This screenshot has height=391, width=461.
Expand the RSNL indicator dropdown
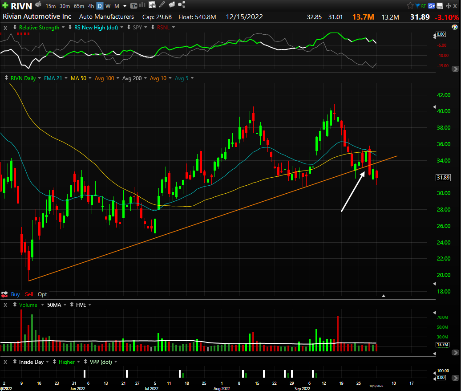pyautogui.click(x=174, y=27)
